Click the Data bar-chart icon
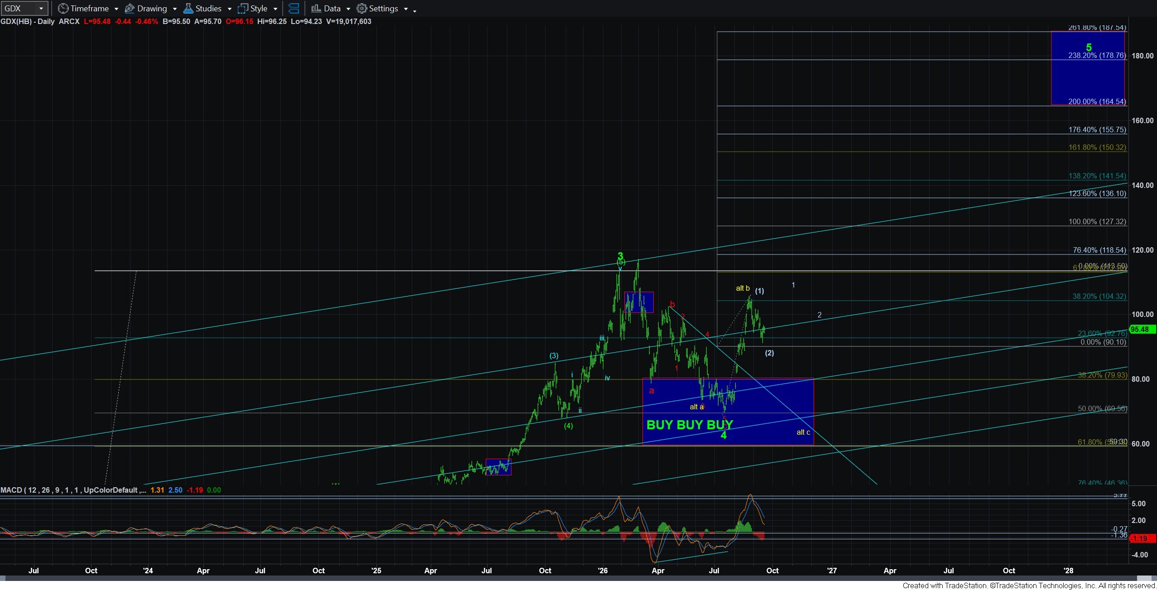Image resolution: width=1157 pixels, height=590 pixels. pyautogui.click(x=316, y=9)
